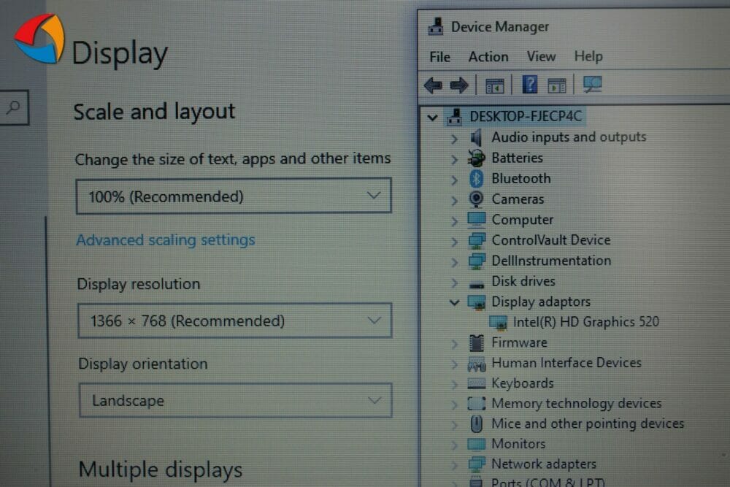
Task: Click the DESKTOP-FJECP4C computer icon
Action: [x=454, y=117]
